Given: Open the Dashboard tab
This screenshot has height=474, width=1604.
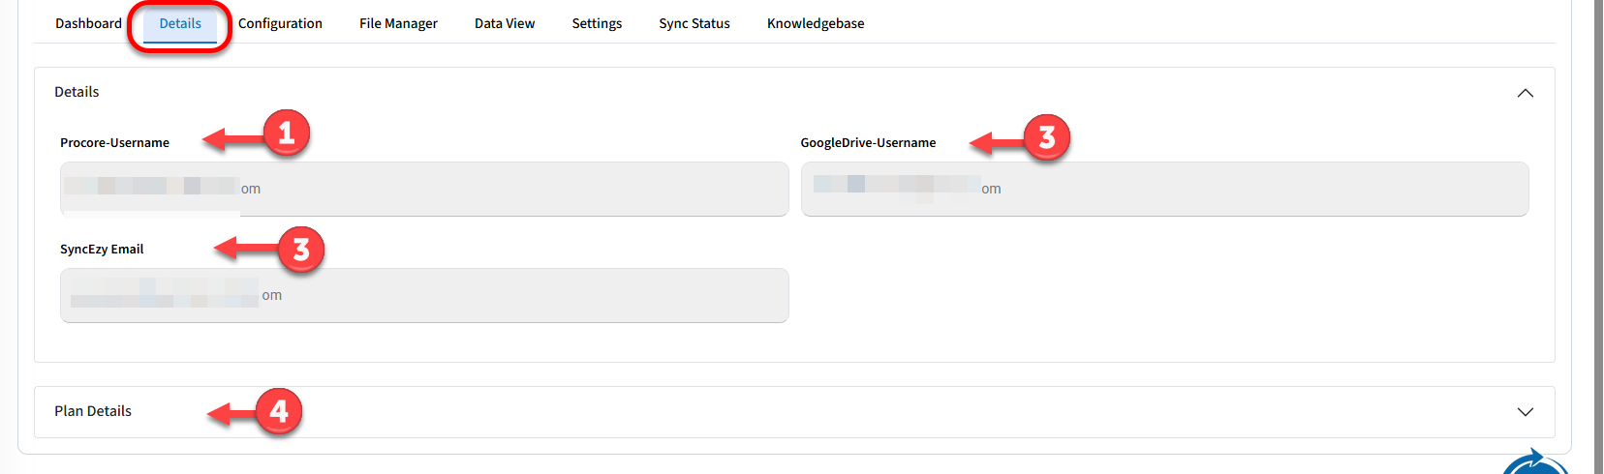Looking at the screenshot, I should point(88,23).
